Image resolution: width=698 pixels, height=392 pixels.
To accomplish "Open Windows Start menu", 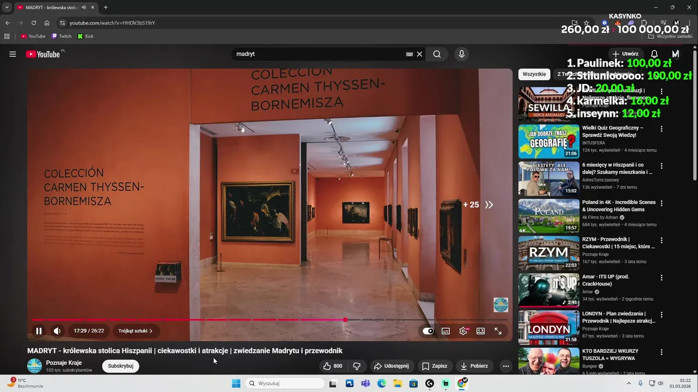I will [236, 383].
